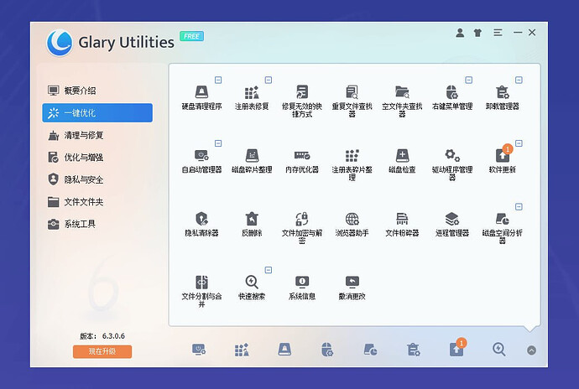Collapse the tool panel with bottom chevron

point(531,350)
